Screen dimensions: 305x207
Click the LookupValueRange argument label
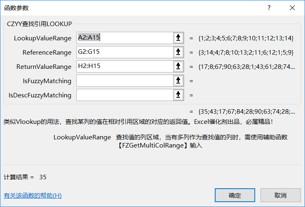pyautogui.click(x=42, y=38)
